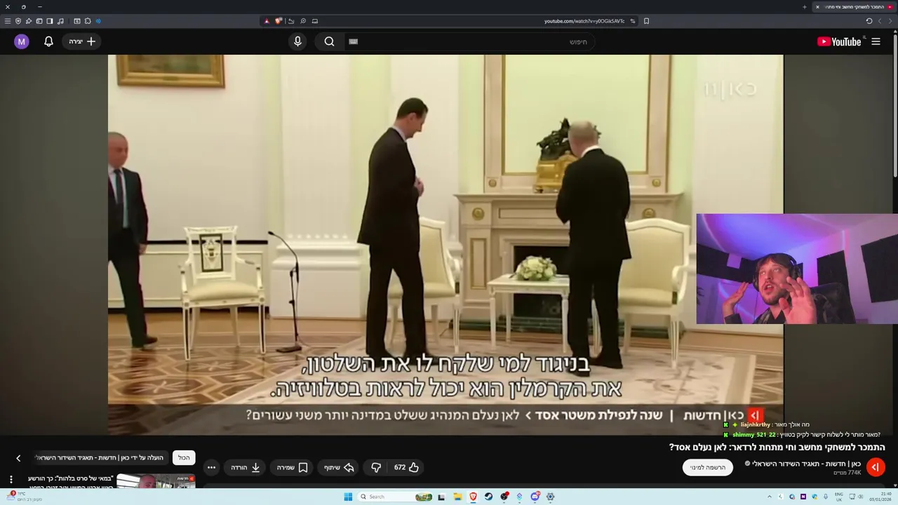Open the Brave VPN shield icon

coord(18,21)
